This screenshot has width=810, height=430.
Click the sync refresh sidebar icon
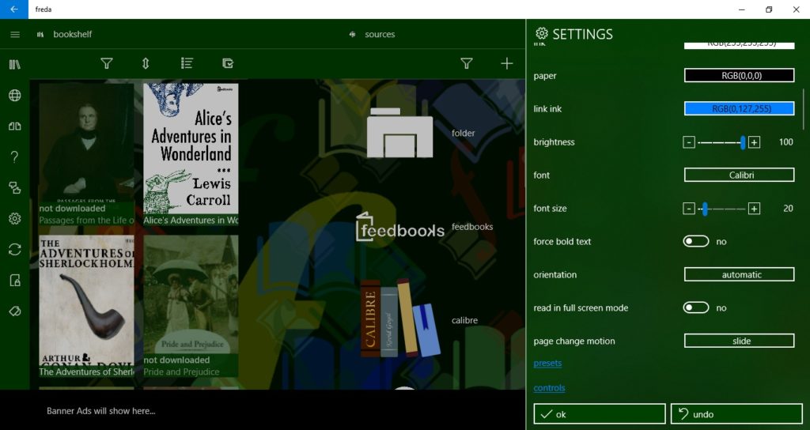pyautogui.click(x=15, y=250)
